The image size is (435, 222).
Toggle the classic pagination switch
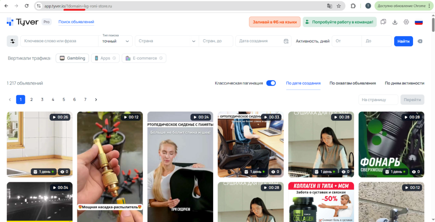coord(271,83)
